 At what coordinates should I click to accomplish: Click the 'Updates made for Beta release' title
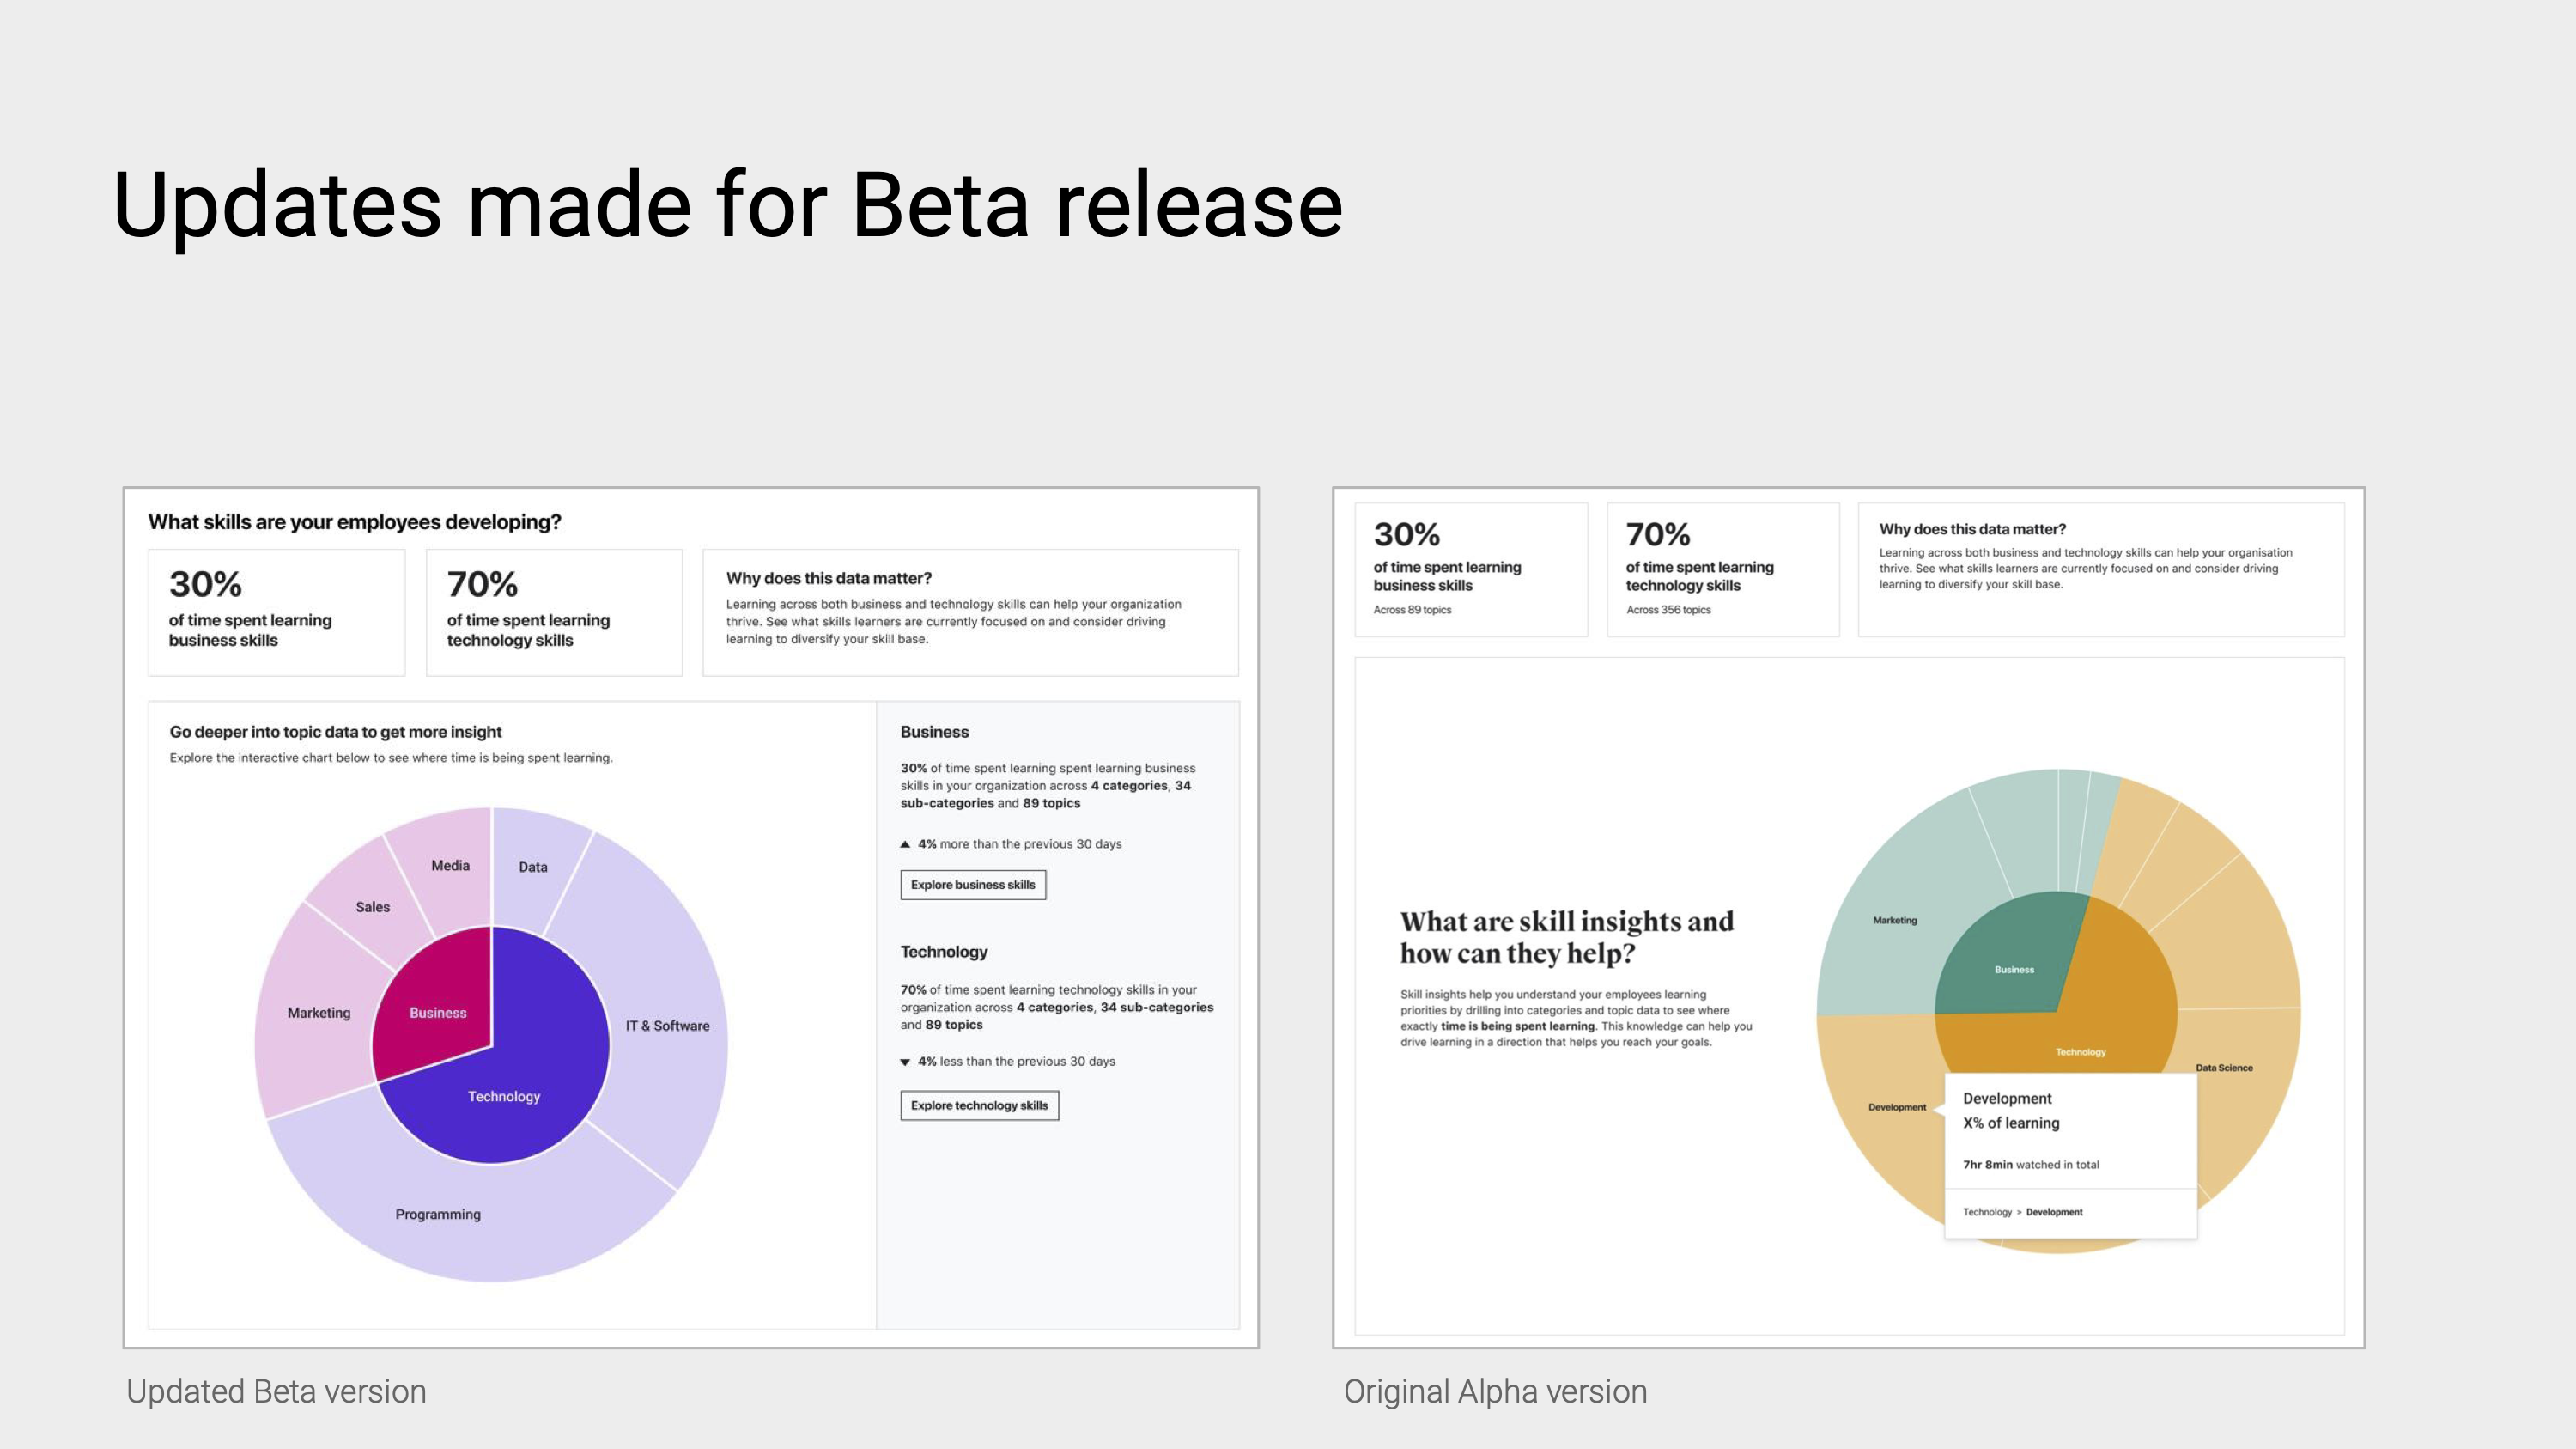[728, 205]
